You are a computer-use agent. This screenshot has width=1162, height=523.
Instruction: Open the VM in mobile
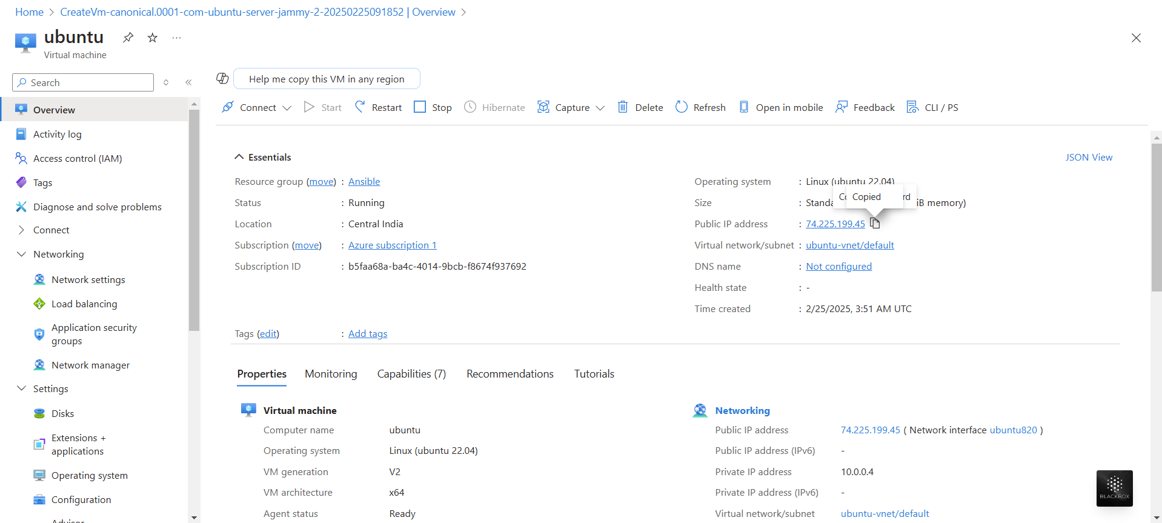click(x=780, y=107)
